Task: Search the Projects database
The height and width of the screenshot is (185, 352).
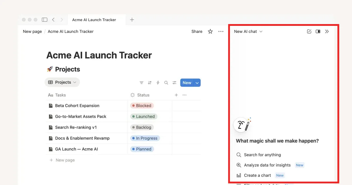Action: (166, 83)
